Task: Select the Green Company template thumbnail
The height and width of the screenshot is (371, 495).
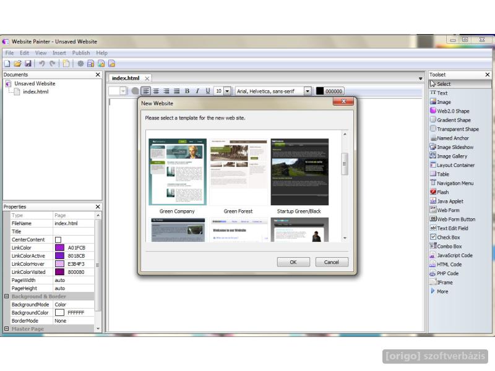Action: (x=178, y=172)
